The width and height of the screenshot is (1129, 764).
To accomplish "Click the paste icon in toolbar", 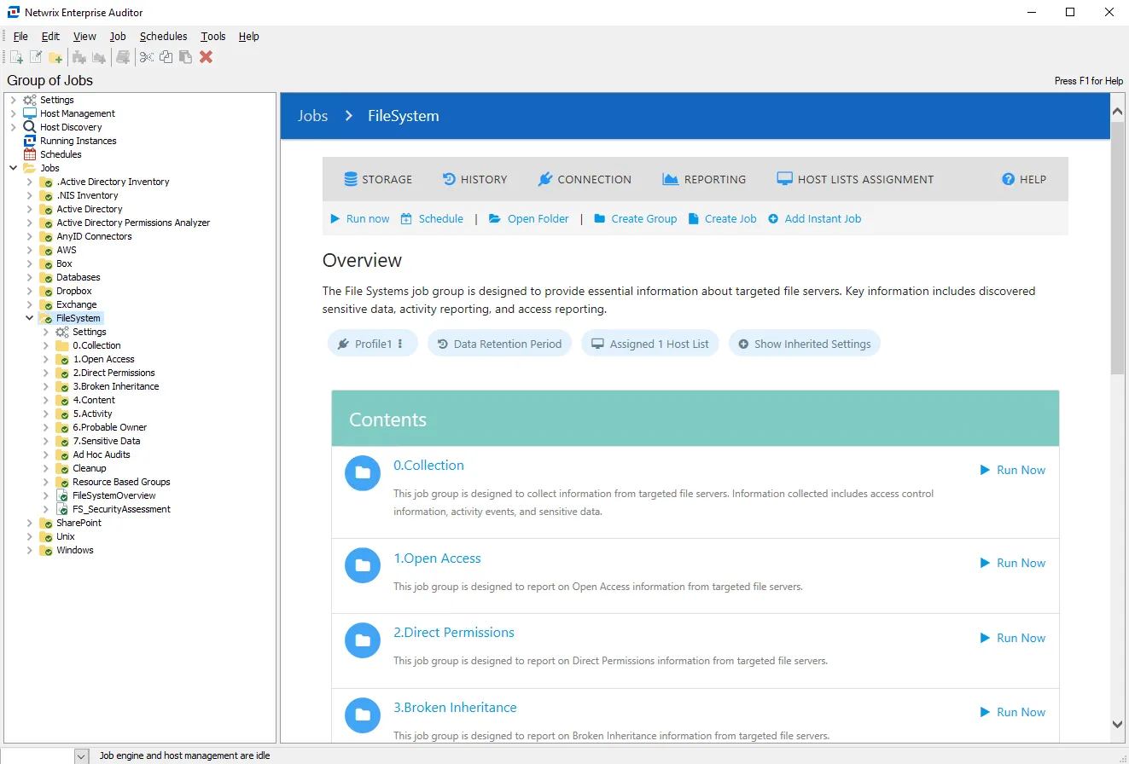I will [x=185, y=57].
